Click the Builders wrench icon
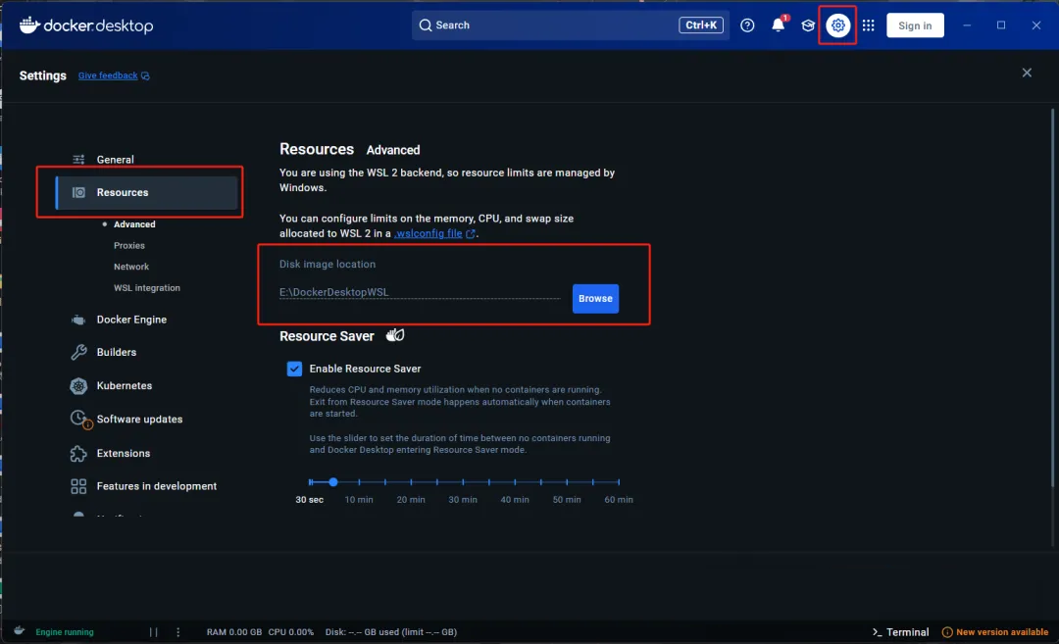 click(78, 352)
